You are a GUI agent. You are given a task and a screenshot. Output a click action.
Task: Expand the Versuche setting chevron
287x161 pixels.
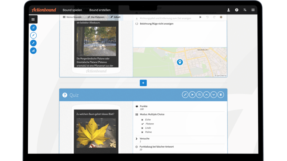coord(136,139)
